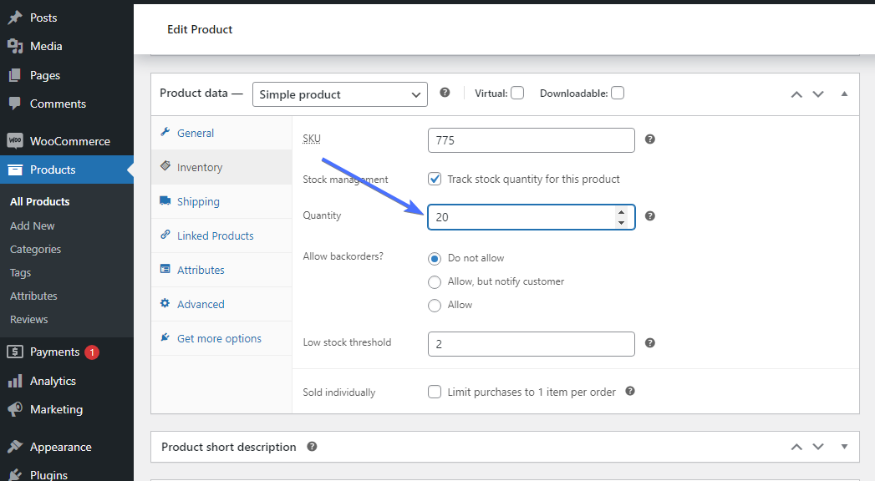Enable the Virtual product checkbox
The image size is (875, 481).
(x=517, y=93)
